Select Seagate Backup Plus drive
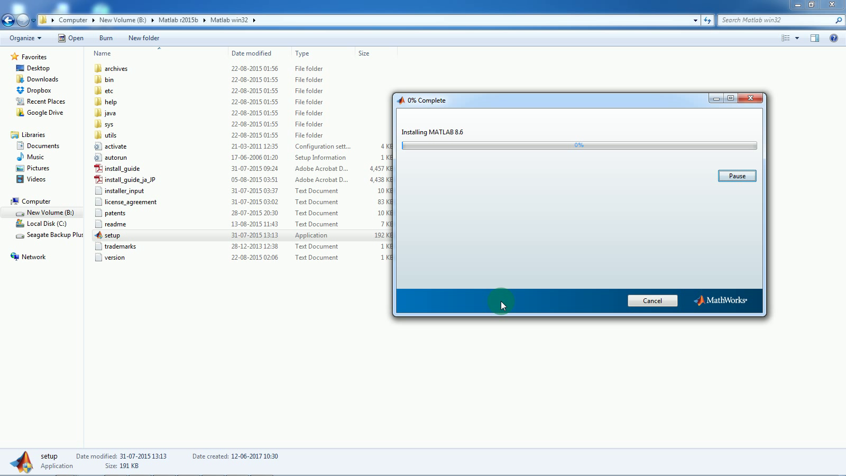This screenshot has width=846, height=476. point(50,235)
